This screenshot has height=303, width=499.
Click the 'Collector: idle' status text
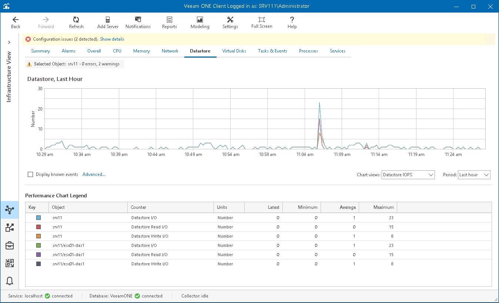click(195, 296)
